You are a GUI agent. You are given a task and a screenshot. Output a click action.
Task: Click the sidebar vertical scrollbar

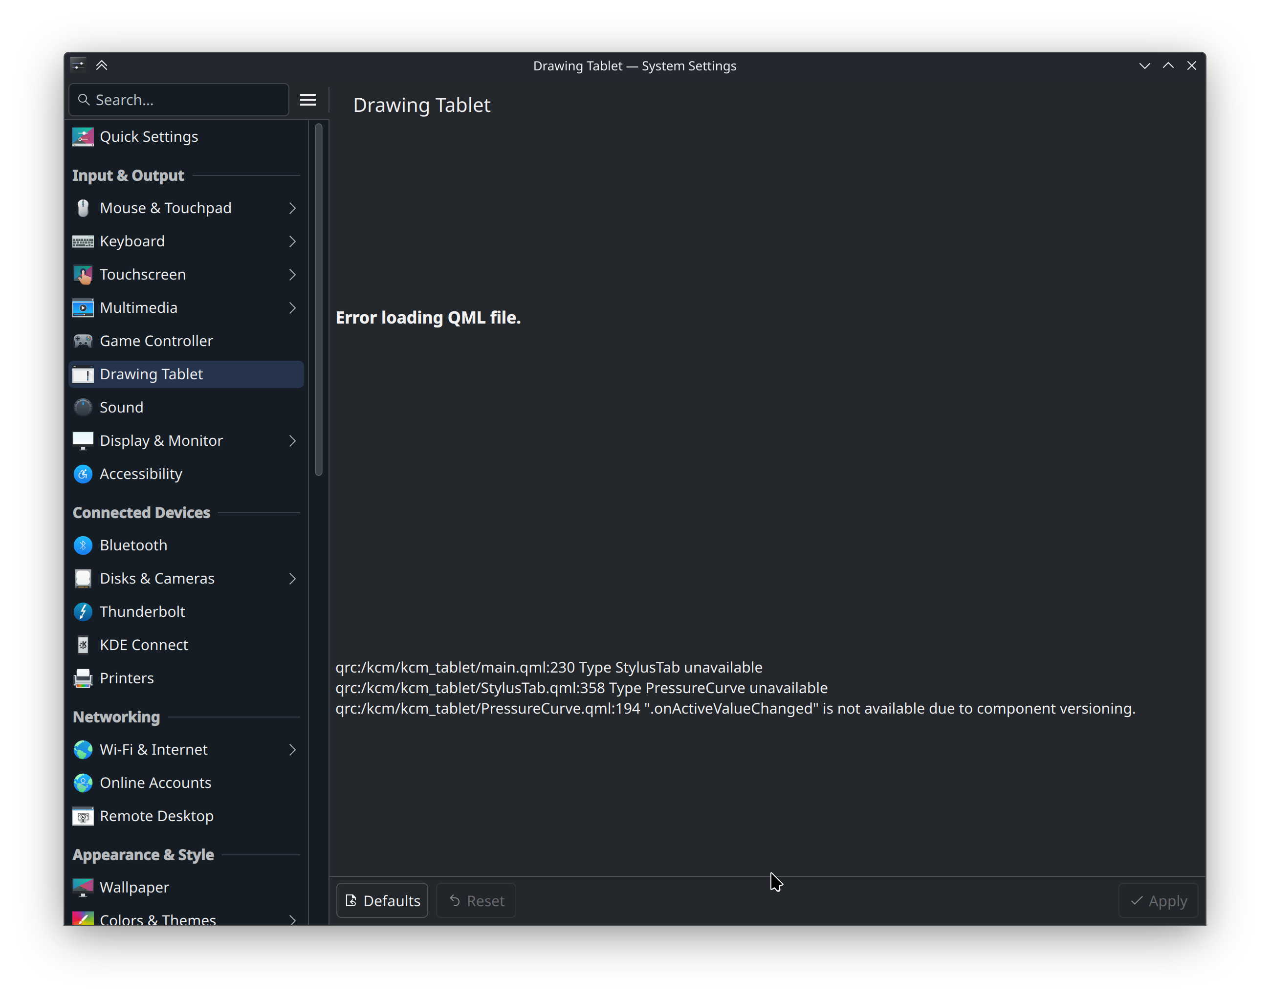click(318, 299)
